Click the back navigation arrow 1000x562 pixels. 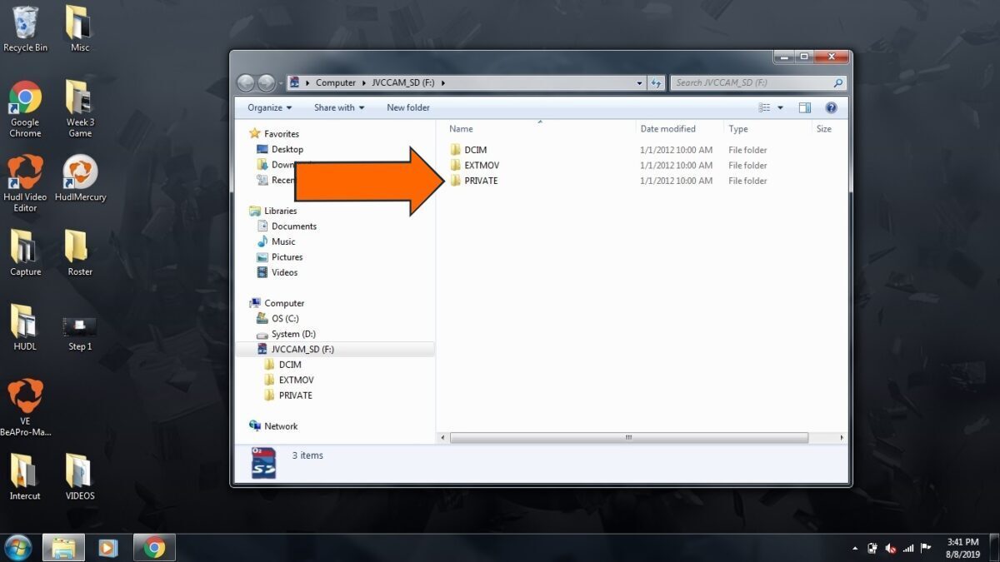pos(247,82)
